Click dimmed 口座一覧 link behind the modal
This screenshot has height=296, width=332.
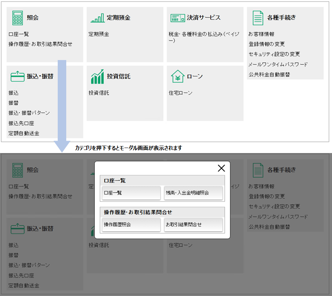coord(19,186)
